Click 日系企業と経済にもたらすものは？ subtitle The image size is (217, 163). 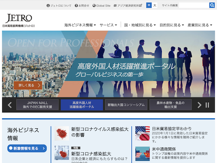pos(99,159)
